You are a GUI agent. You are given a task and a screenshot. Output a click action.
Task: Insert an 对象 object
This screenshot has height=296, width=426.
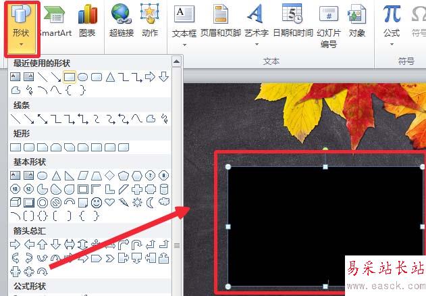click(x=356, y=22)
